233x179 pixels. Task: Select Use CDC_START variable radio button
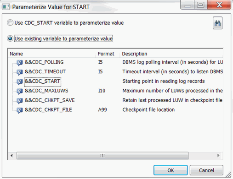tap(10, 23)
